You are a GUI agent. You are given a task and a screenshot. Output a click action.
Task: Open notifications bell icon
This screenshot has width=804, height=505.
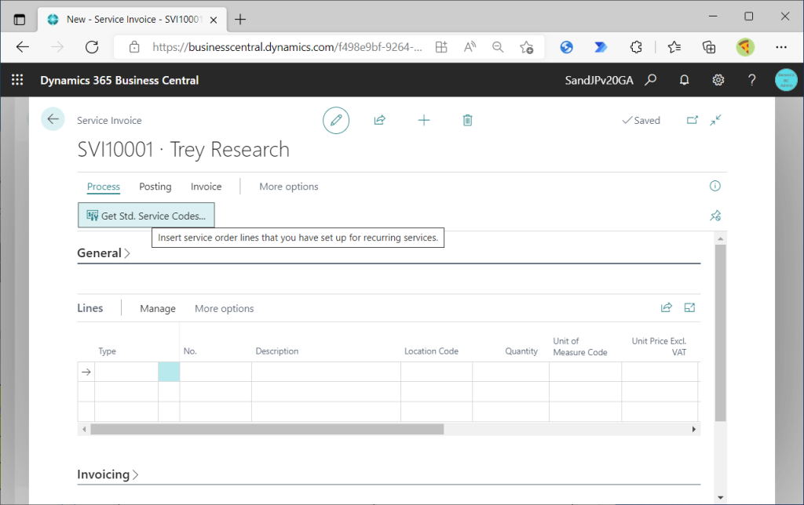coord(684,80)
